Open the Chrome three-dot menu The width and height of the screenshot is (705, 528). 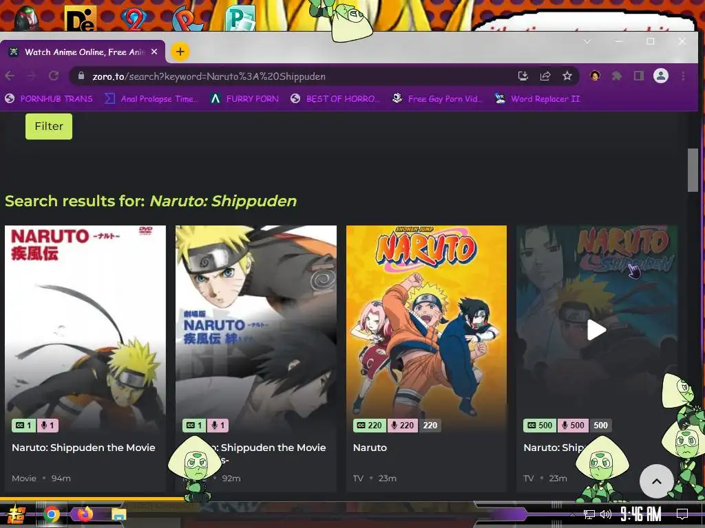coord(683,76)
